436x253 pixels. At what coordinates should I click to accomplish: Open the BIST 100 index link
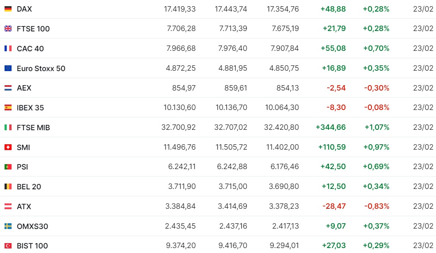[x=32, y=246]
